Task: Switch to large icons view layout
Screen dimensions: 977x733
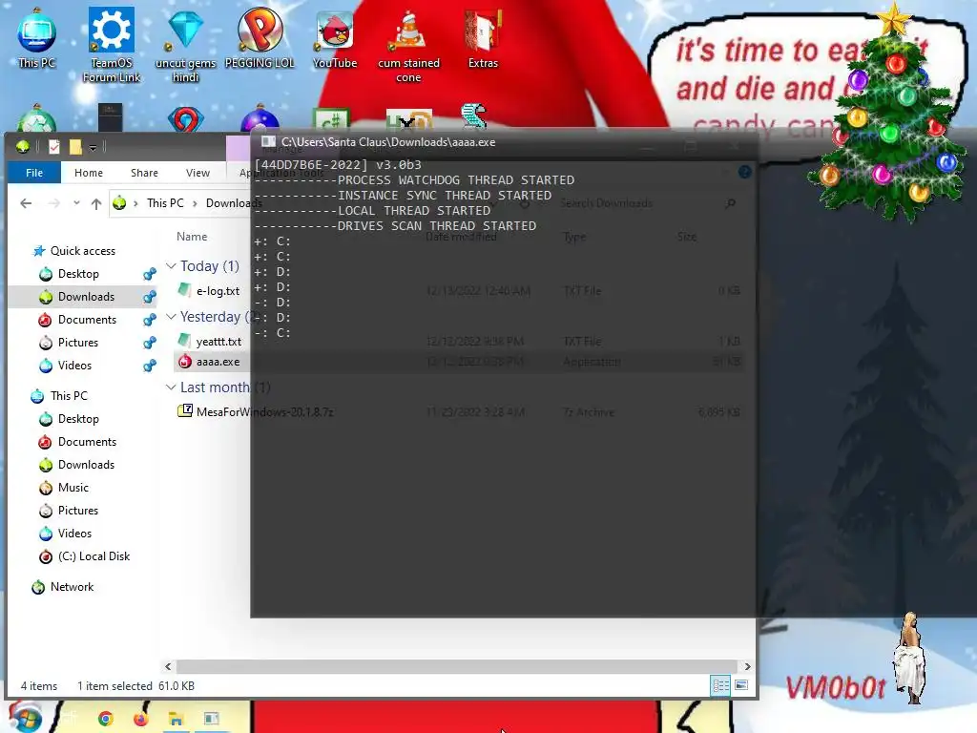Action: coord(741,685)
